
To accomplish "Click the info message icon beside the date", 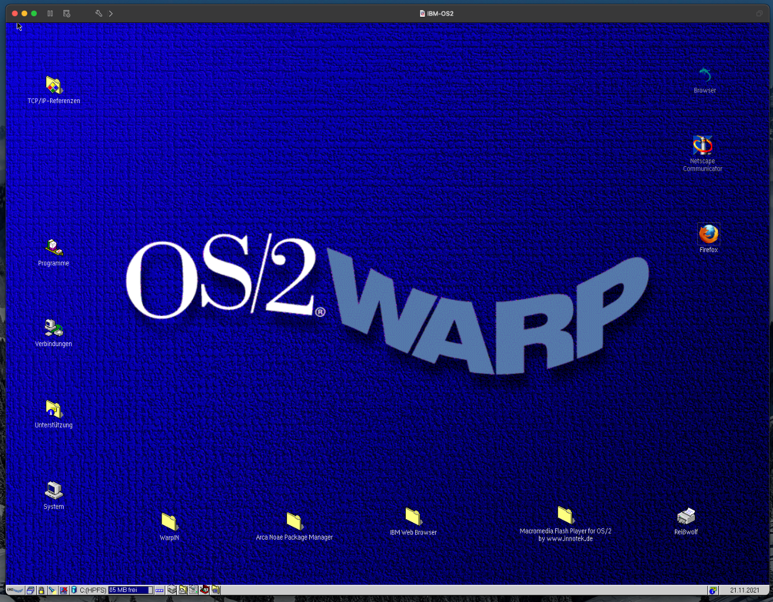I will coord(713,590).
